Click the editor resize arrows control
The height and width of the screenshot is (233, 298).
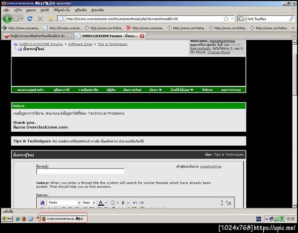tap(222, 203)
